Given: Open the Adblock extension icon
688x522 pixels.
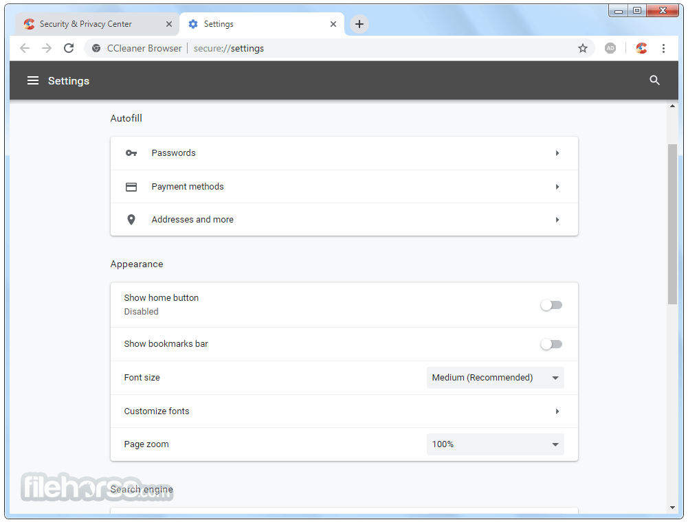Looking at the screenshot, I should (610, 48).
